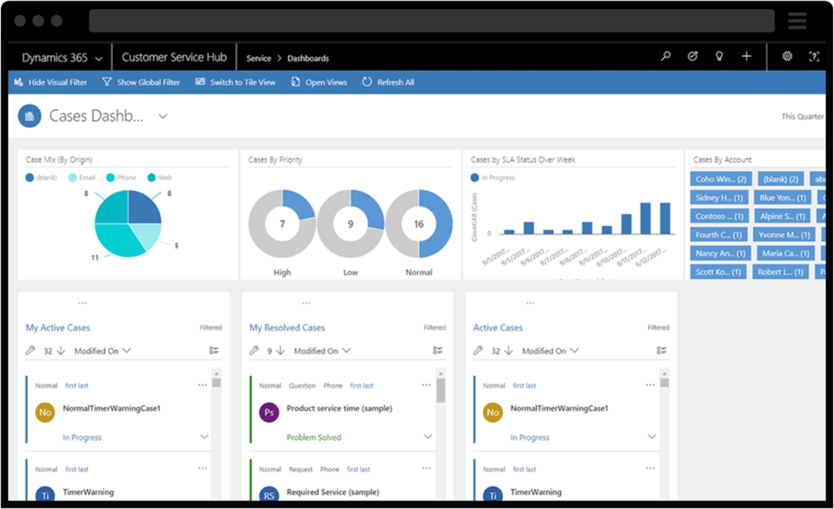This screenshot has height=509, width=834.
Task: Open the search icon in top bar
Action: [665, 56]
